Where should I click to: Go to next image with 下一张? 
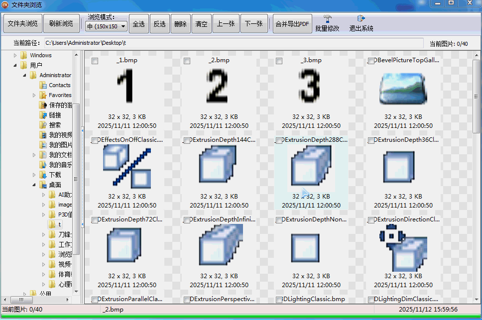click(254, 24)
